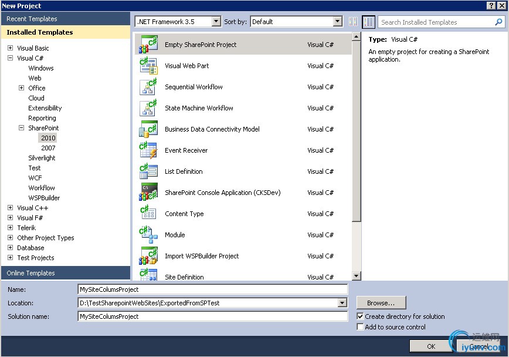
Task: Select the Cloud category
Action: tap(36, 98)
